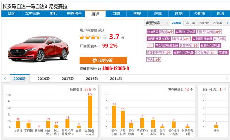230x140 pixels.
Task: Click the red Mazda 3 car image
Action: (x=38, y=49)
